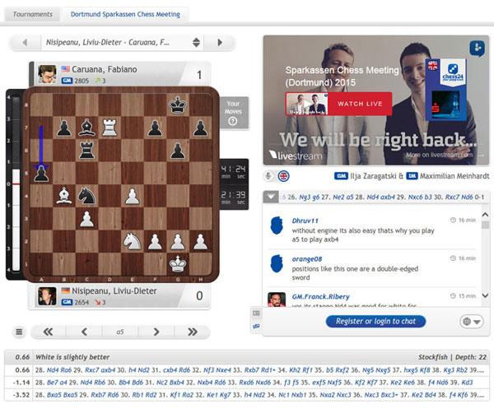494x409 pixels.
Task: Select the white bishop on b4
Action: tap(64, 196)
